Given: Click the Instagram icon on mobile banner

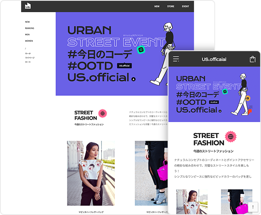Looking at the screenshot, I should (225, 91).
